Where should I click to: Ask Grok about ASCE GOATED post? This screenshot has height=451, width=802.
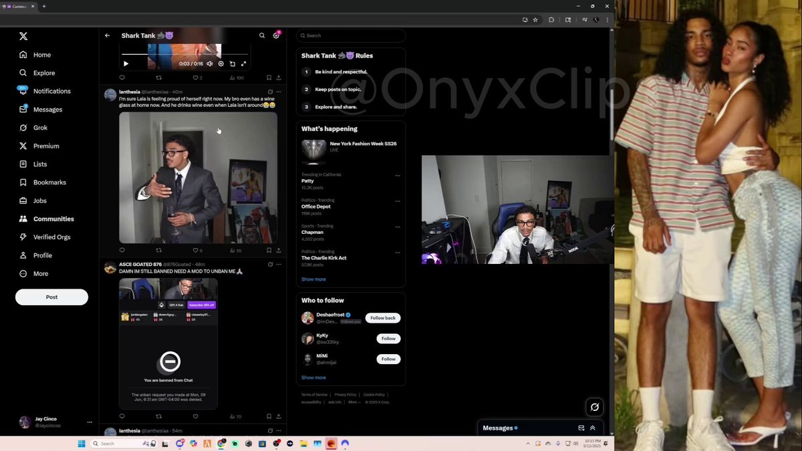[x=270, y=264]
